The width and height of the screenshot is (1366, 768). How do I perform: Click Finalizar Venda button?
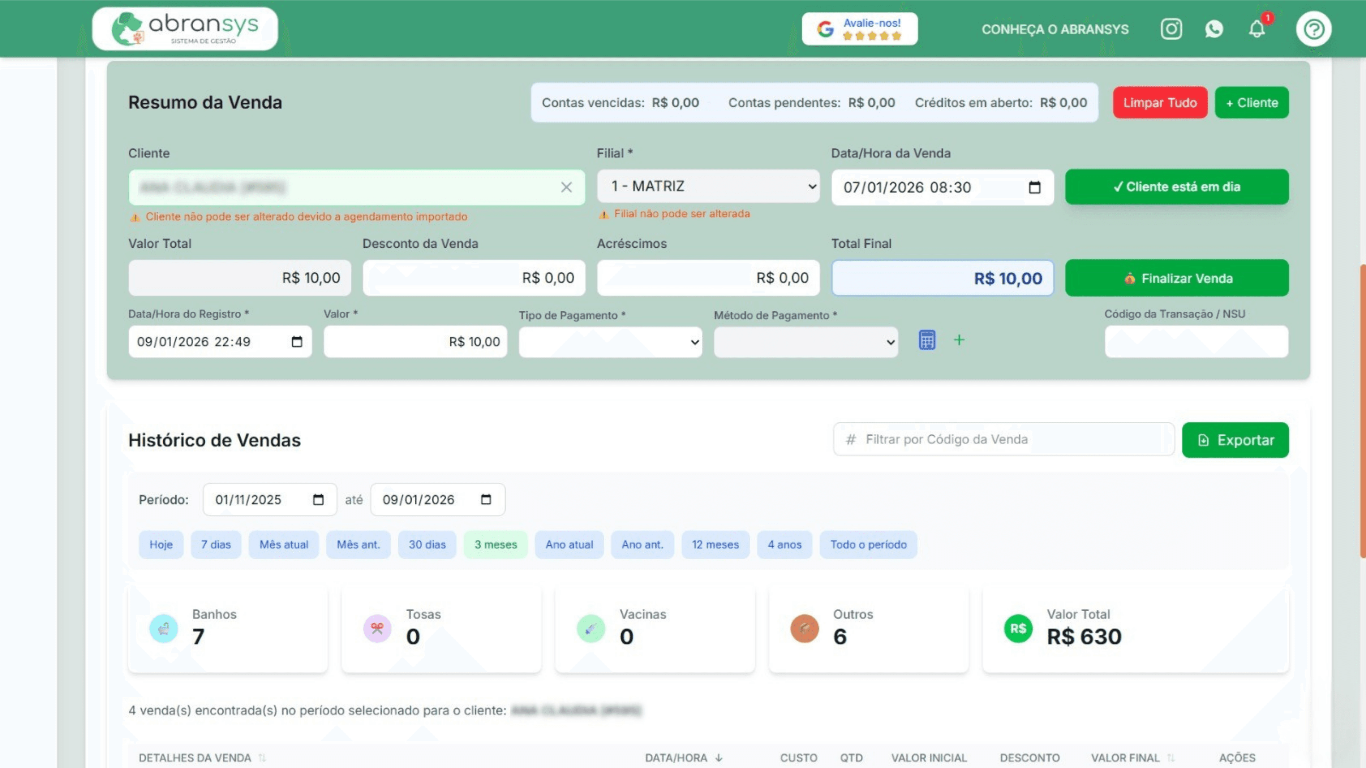point(1177,278)
